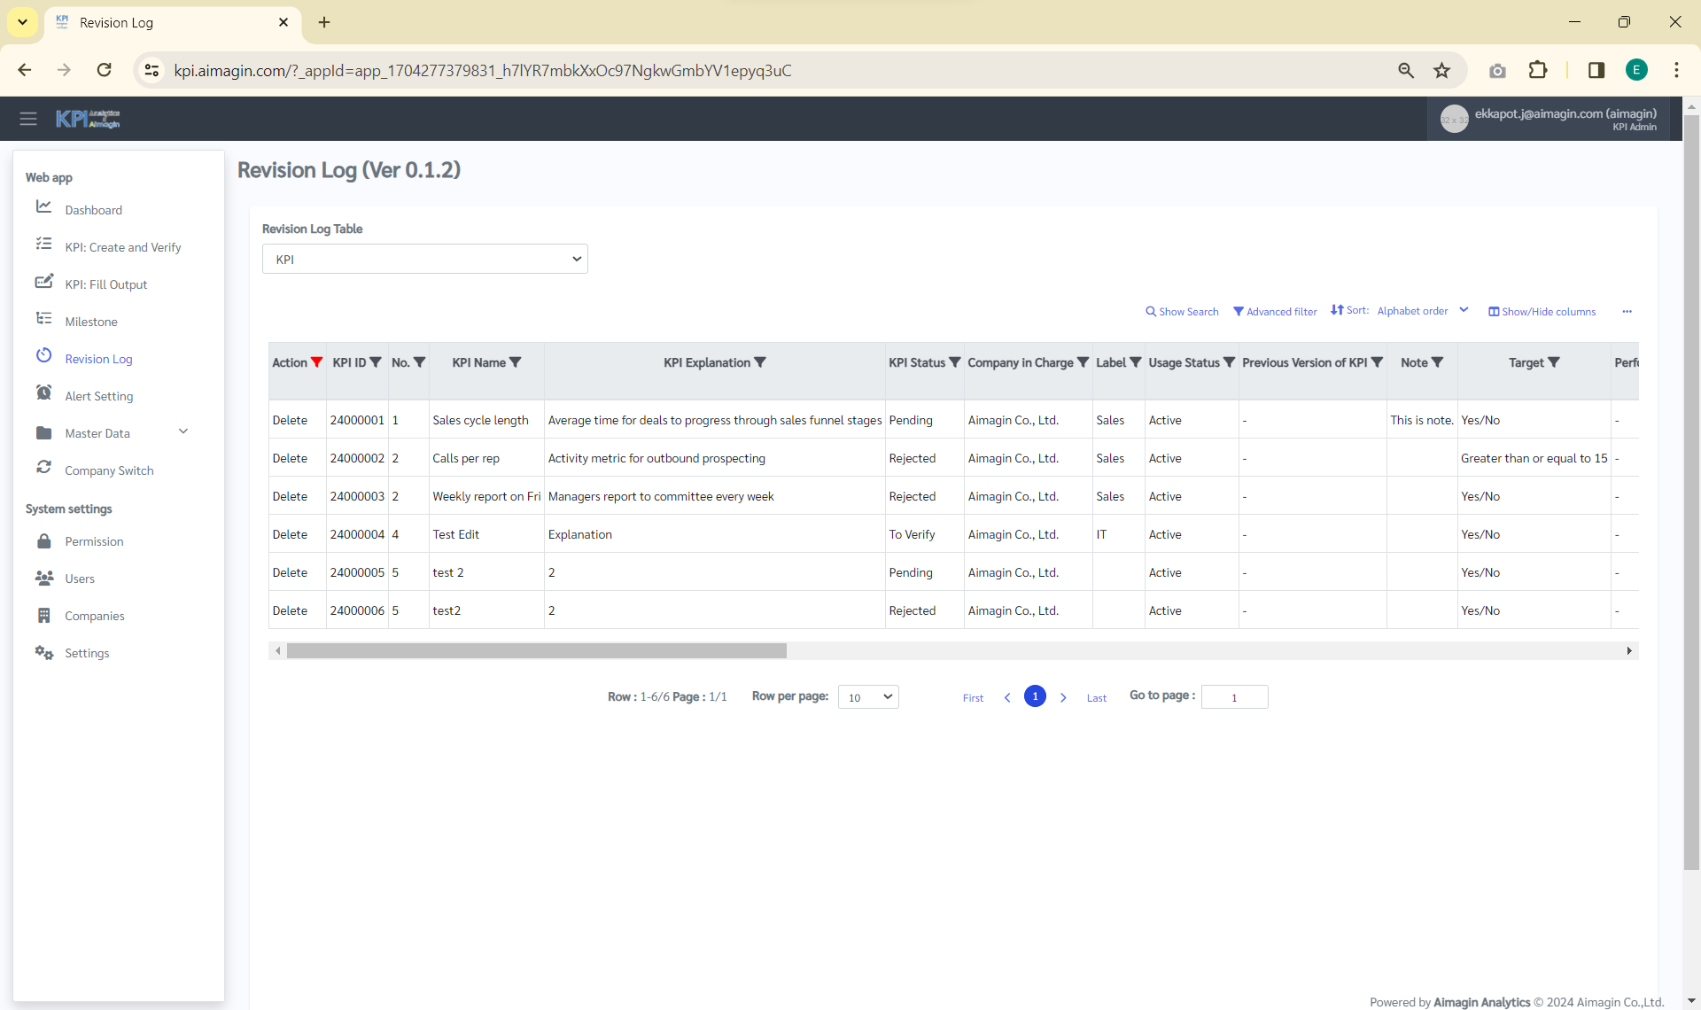
Task: Click the Go to page input field
Action: pos(1234,697)
